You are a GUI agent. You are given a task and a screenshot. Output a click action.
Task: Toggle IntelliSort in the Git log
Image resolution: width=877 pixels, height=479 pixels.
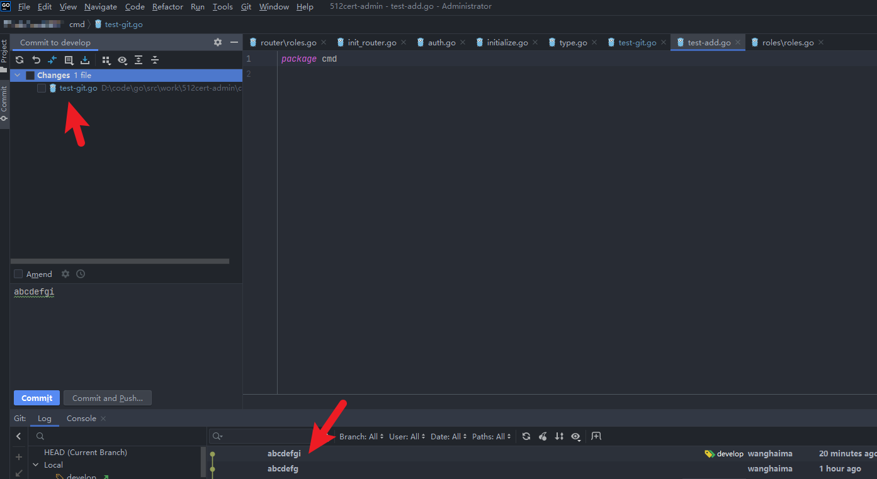559,436
